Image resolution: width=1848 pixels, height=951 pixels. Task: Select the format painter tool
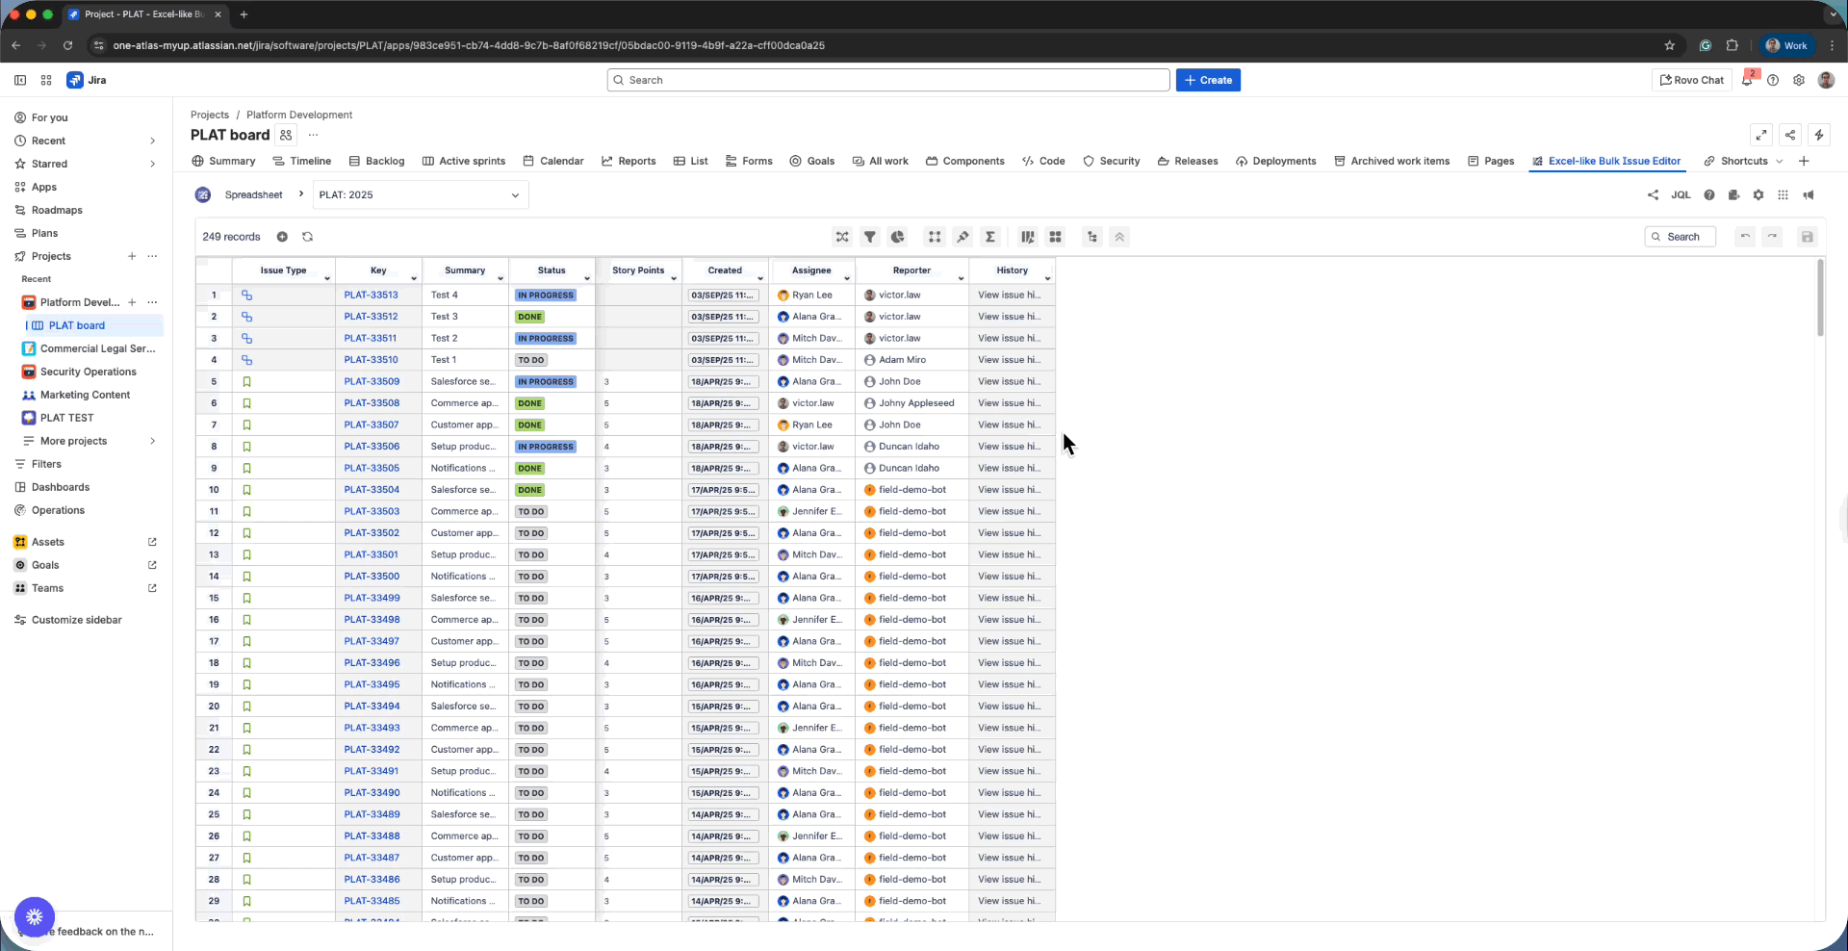coord(962,237)
